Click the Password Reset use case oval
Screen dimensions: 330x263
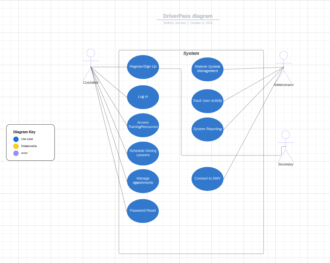point(142,211)
